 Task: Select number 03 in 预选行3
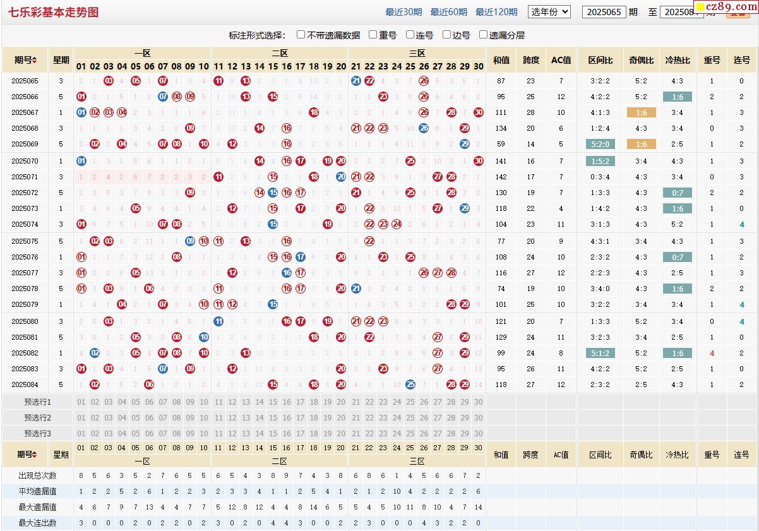[109, 434]
